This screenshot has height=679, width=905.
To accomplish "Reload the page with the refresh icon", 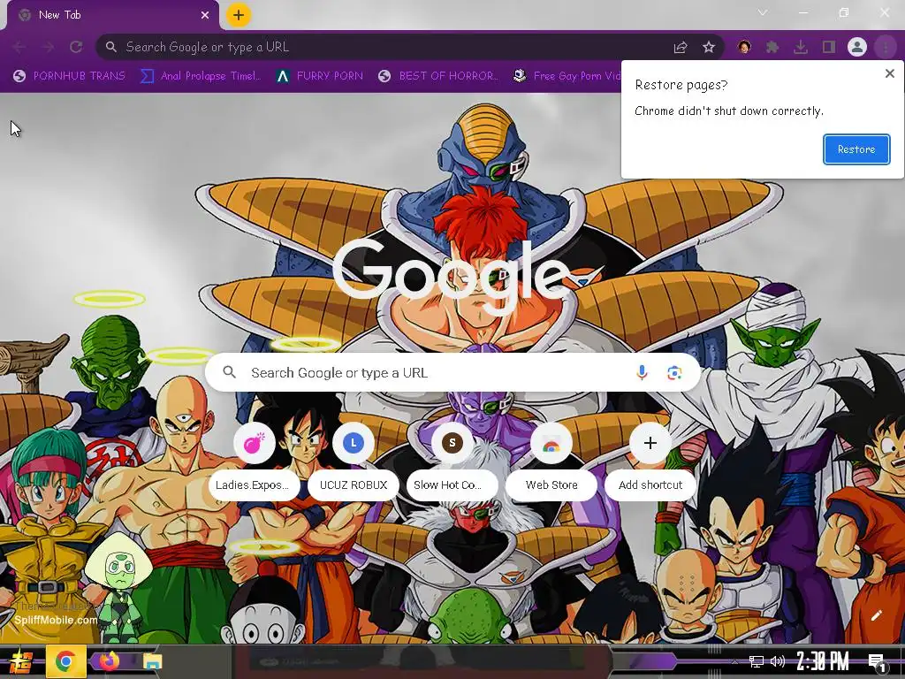I will click(76, 48).
